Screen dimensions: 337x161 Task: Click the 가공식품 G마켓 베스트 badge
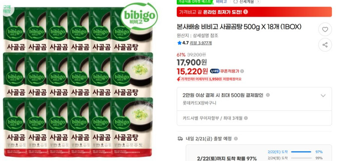pos(195,2)
